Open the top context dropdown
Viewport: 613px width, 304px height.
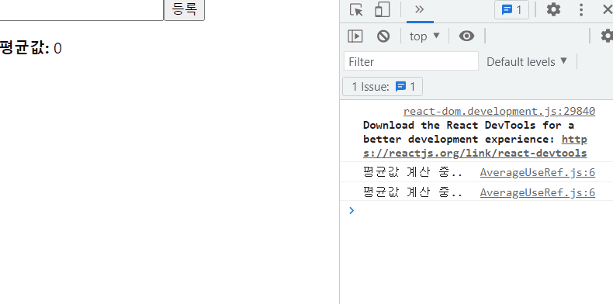coord(424,36)
